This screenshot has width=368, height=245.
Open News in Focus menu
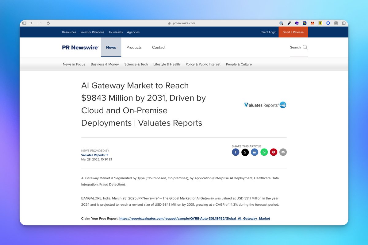[x=74, y=64]
